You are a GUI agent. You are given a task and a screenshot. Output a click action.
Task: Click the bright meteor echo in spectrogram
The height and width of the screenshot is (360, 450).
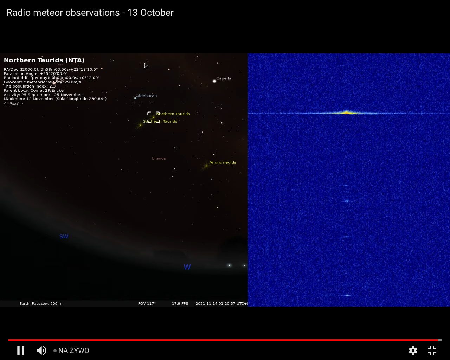(x=346, y=112)
